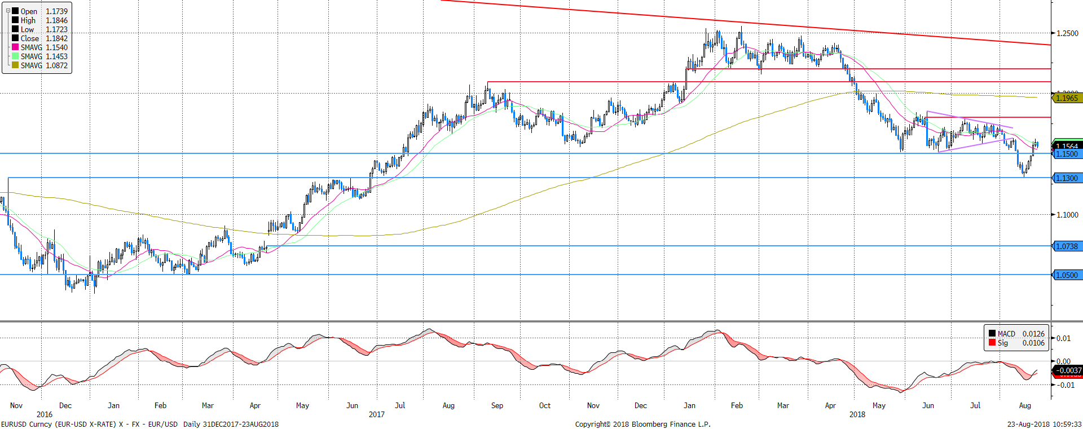Click the 1.1500 blue price level tag
The width and height of the screenshot is (1083, 429).
[x=1067, y=154]
